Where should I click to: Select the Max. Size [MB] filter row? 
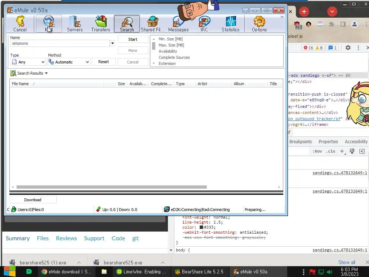point(171,45)
